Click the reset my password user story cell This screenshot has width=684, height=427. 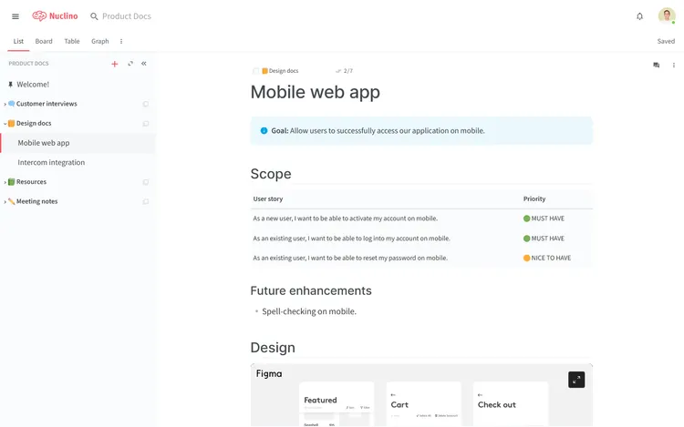(x=350, y=259)
